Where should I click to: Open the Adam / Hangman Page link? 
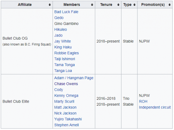[x=74, y=78]
